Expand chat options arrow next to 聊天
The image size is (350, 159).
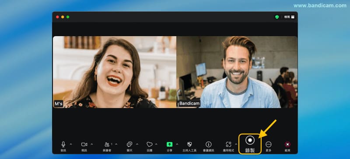pos(137,144)
